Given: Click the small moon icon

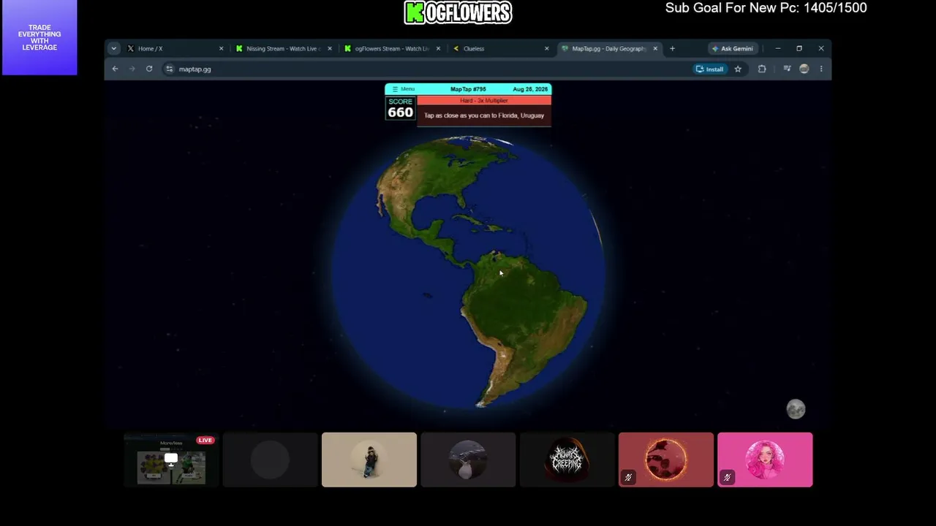Looking at the screenshot, I should (x=796, y=409).
